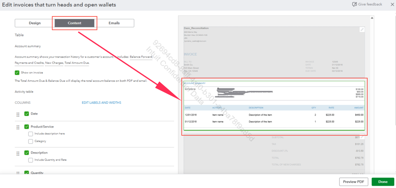The image size is (396, 188).
Task: Click the QTY column header in preview
Action: pyautogui.click(x=314, y=108)
